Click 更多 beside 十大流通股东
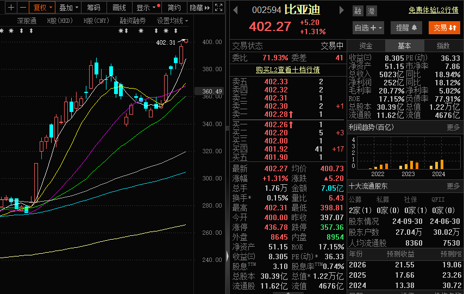The width and height of the screenshot is (464, 294). click(453, 186)
